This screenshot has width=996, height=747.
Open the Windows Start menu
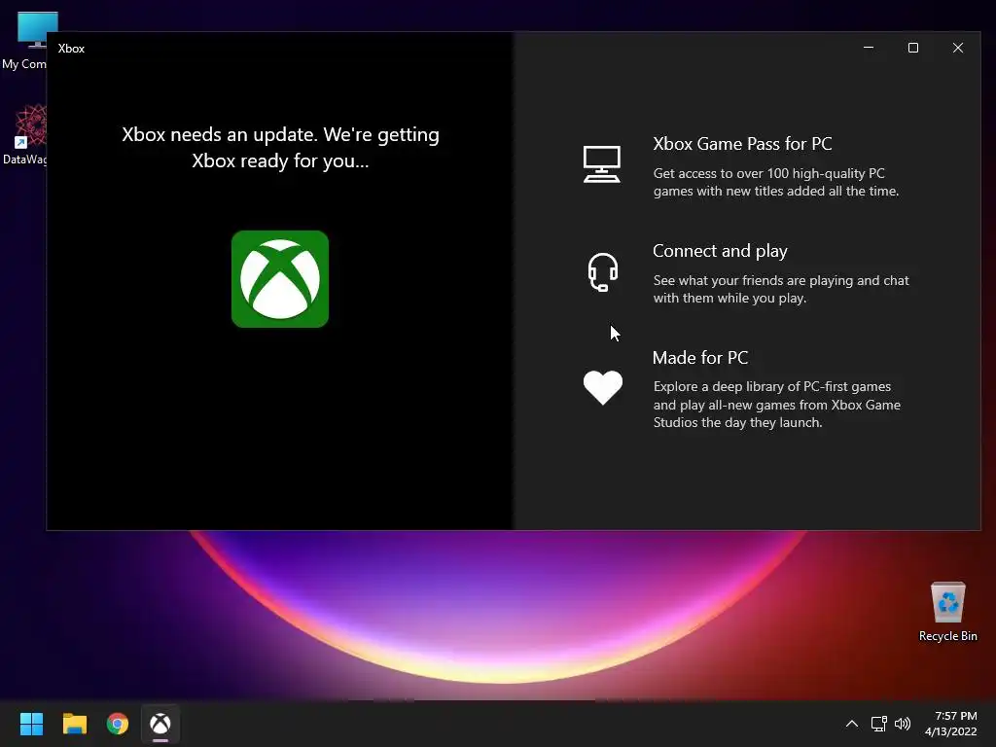[x=31, y=724]
